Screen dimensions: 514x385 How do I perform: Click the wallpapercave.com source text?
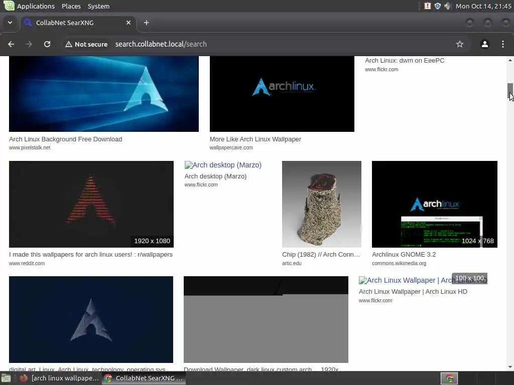pos(231,148)
